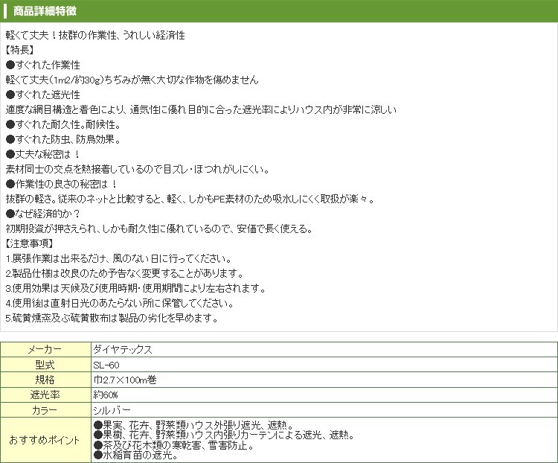This screenshot has width=558, height=463.
Task: Click the 巾2.7×100m巻 size value
Action: click(x=125, y=380)
